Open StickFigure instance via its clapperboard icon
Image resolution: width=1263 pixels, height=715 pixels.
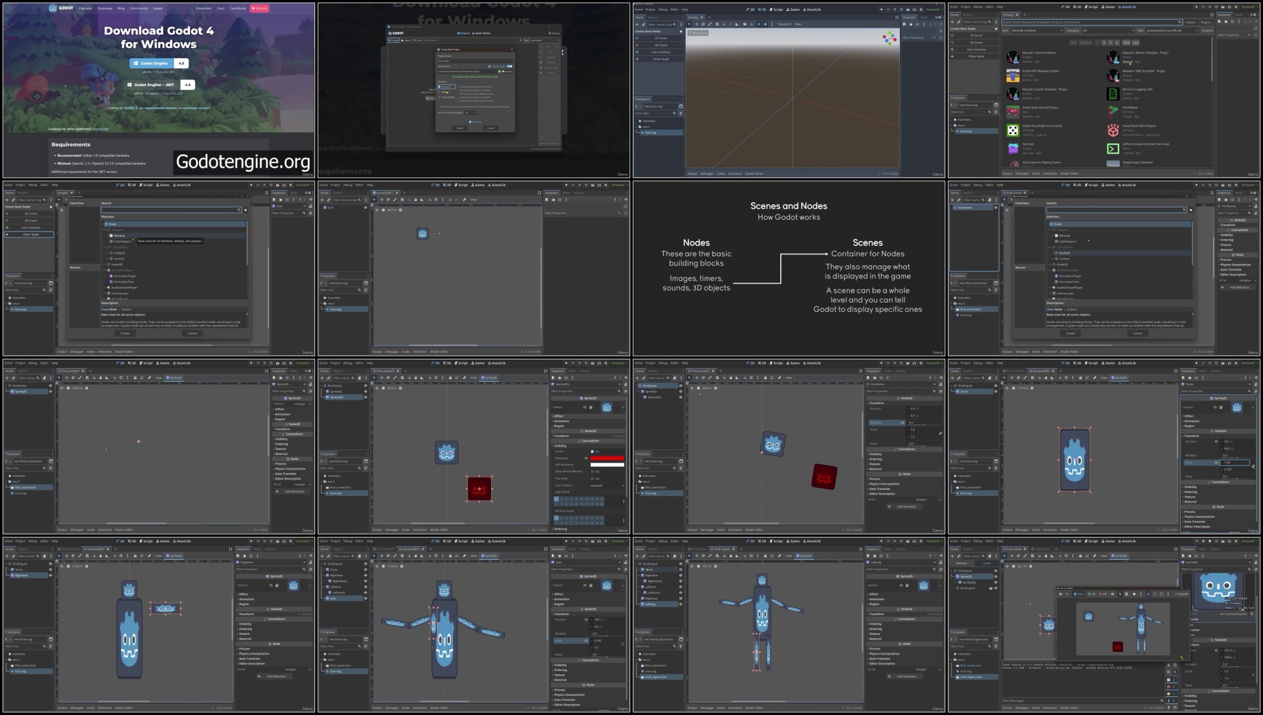[991, 588]
